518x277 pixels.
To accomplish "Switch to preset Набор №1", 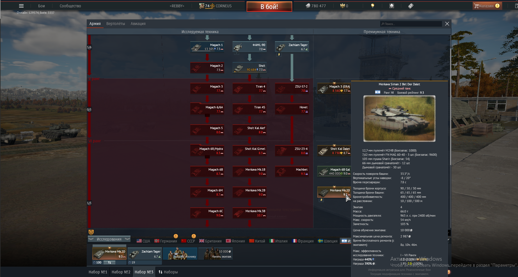I will coord(98,272).
